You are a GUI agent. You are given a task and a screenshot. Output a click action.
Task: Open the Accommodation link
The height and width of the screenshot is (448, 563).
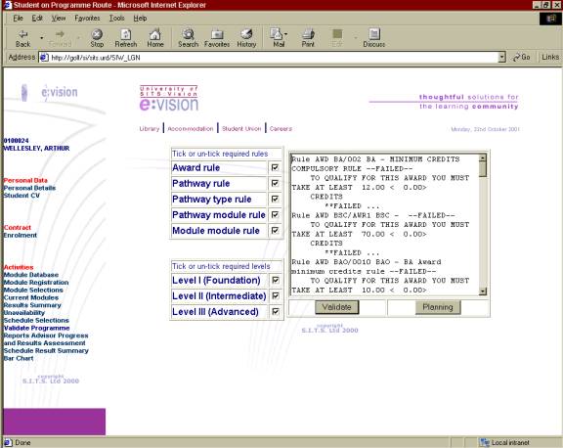(191, 128)
